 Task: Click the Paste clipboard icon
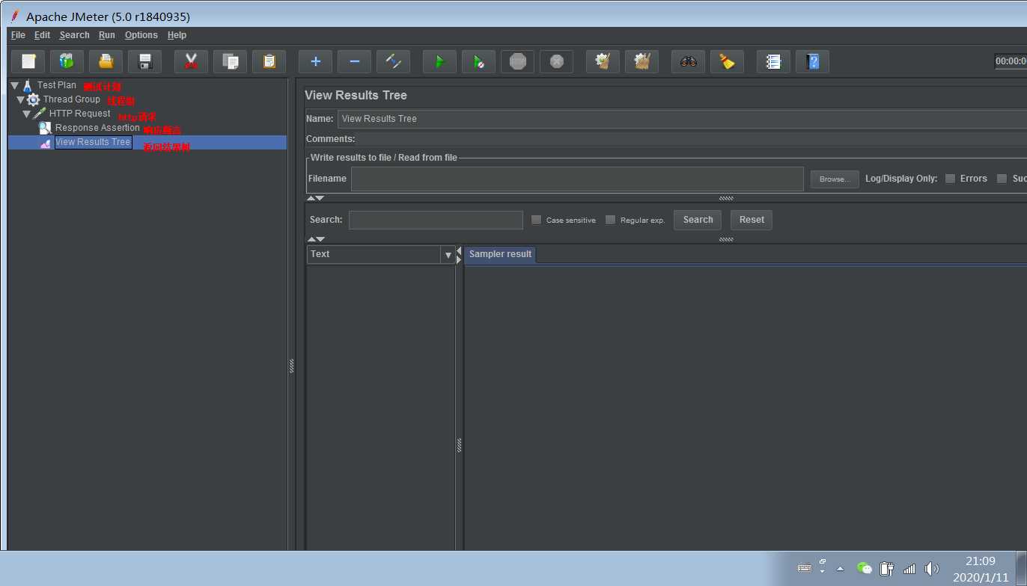click(x=269, y=61)
